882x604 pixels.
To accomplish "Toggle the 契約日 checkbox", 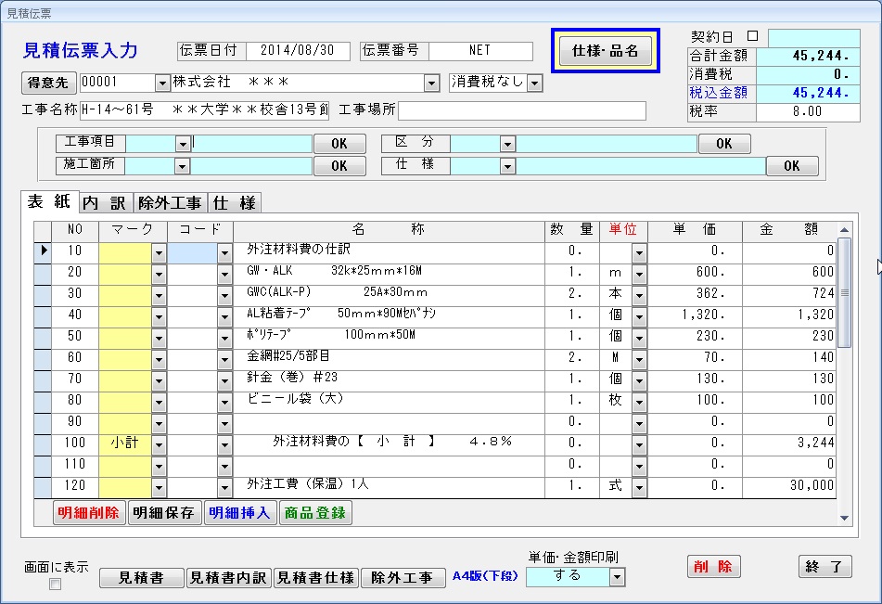I will (752, 36).
